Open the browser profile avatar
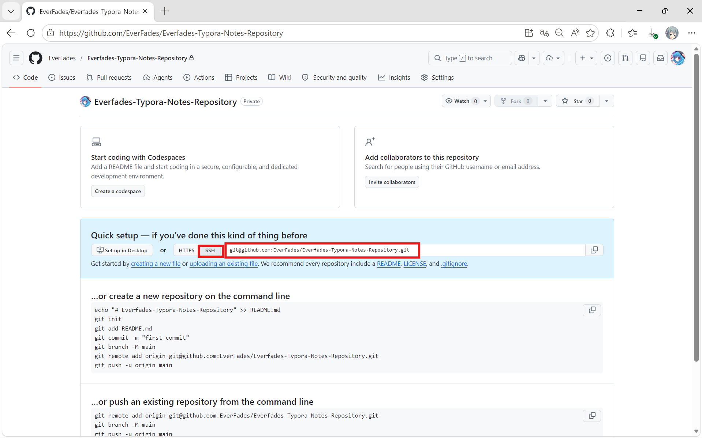This screenshot has height=438, width=702. pyautogui.click(x=672, y=33)
